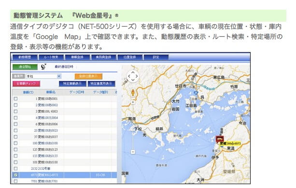This screenshot has height=188, width=296.
Task: Toggle checkbox for vehicle 1 愛媛100あ0001
Action: click(x=15, y=99)
